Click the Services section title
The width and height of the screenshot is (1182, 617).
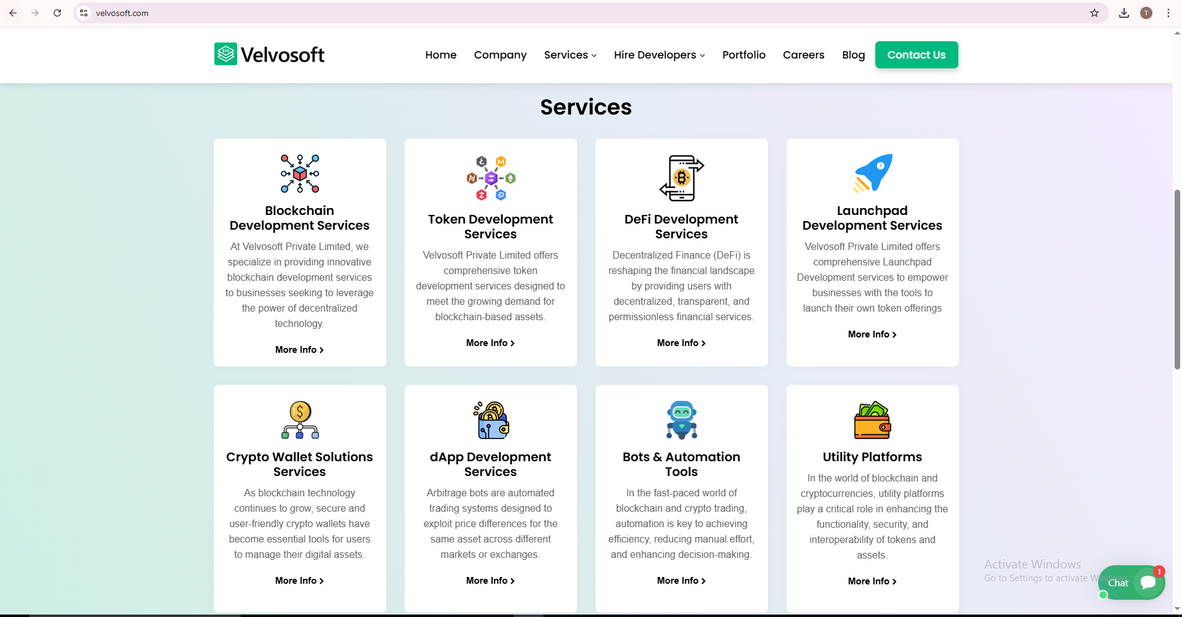tap(586, 107)
